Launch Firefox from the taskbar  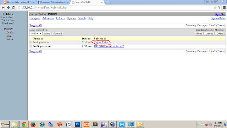coord(33,124)
